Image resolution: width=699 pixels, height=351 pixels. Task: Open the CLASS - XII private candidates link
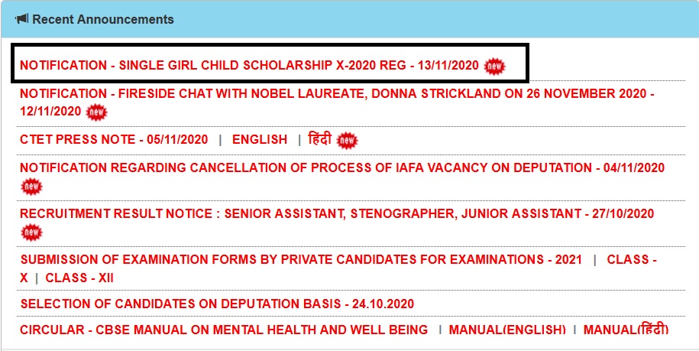pos(79,278)
